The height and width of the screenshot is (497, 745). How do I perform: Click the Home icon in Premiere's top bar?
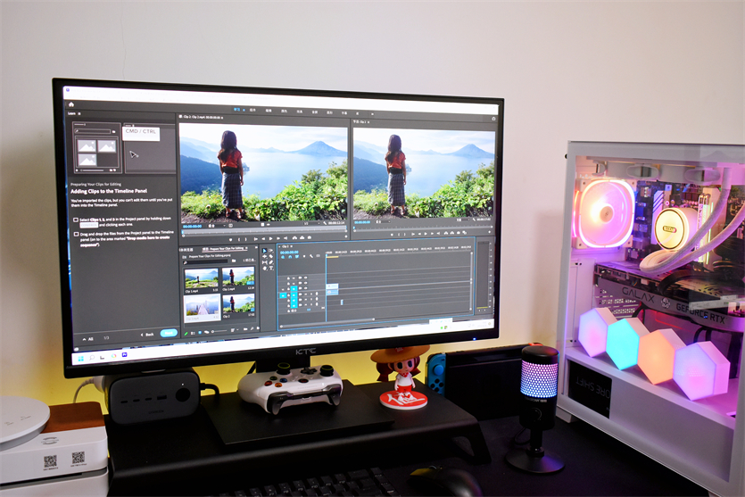(71, 104)
